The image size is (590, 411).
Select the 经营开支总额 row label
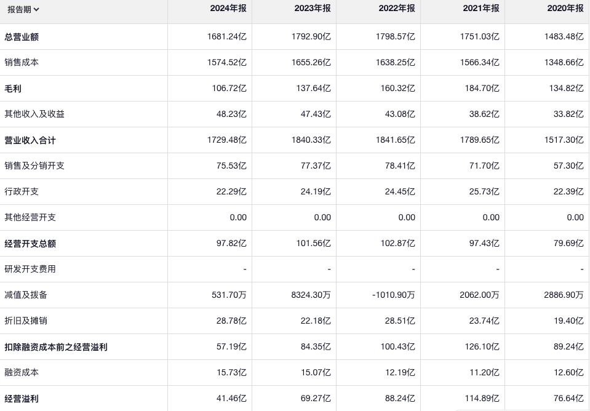click(x=30, y=244)
